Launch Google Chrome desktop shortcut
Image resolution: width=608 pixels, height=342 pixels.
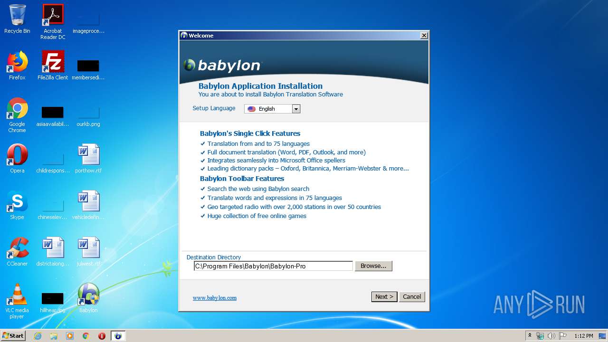click(x=17, y=115)
